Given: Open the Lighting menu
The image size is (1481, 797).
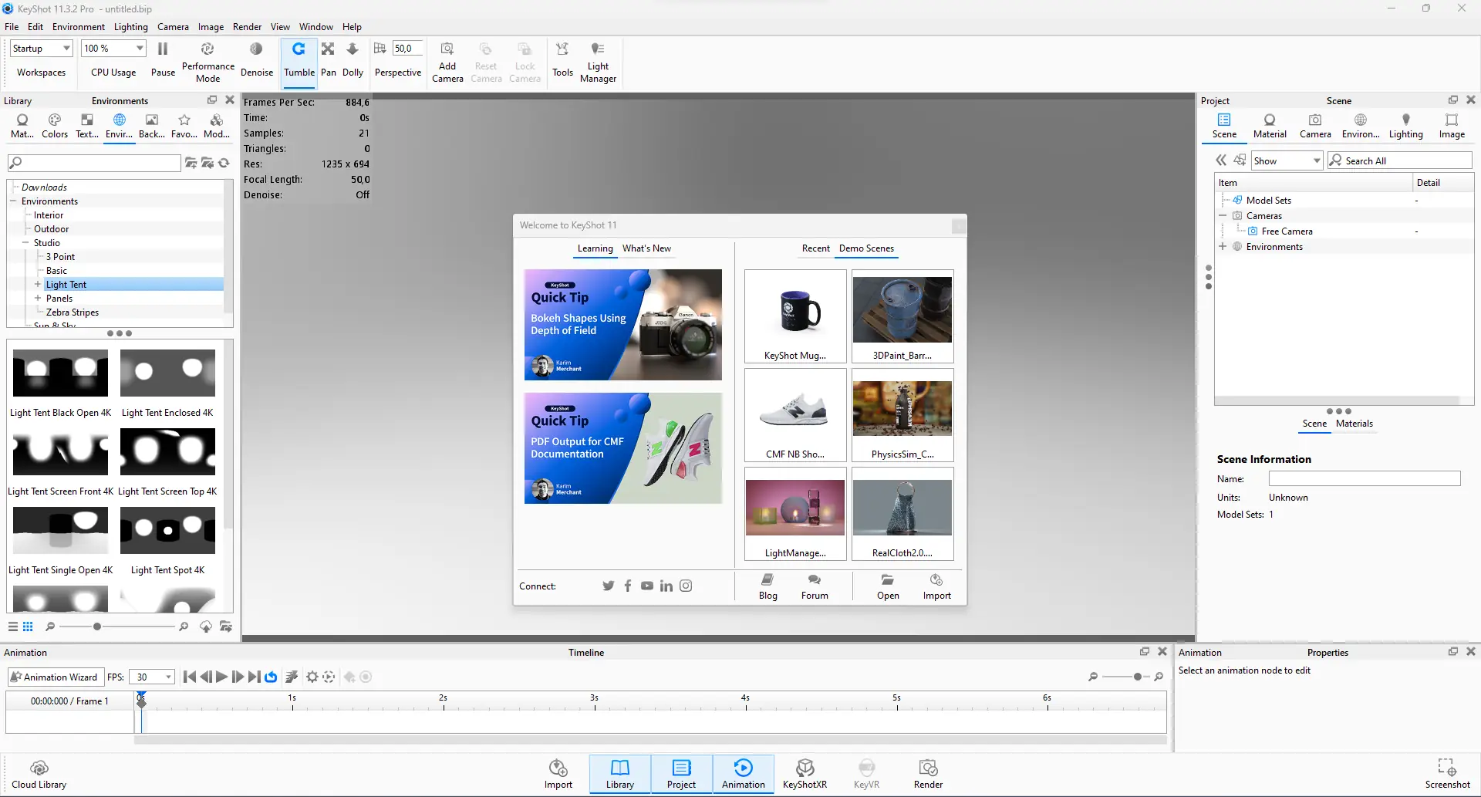Looking at the screenshot, I should pos(130,27).
